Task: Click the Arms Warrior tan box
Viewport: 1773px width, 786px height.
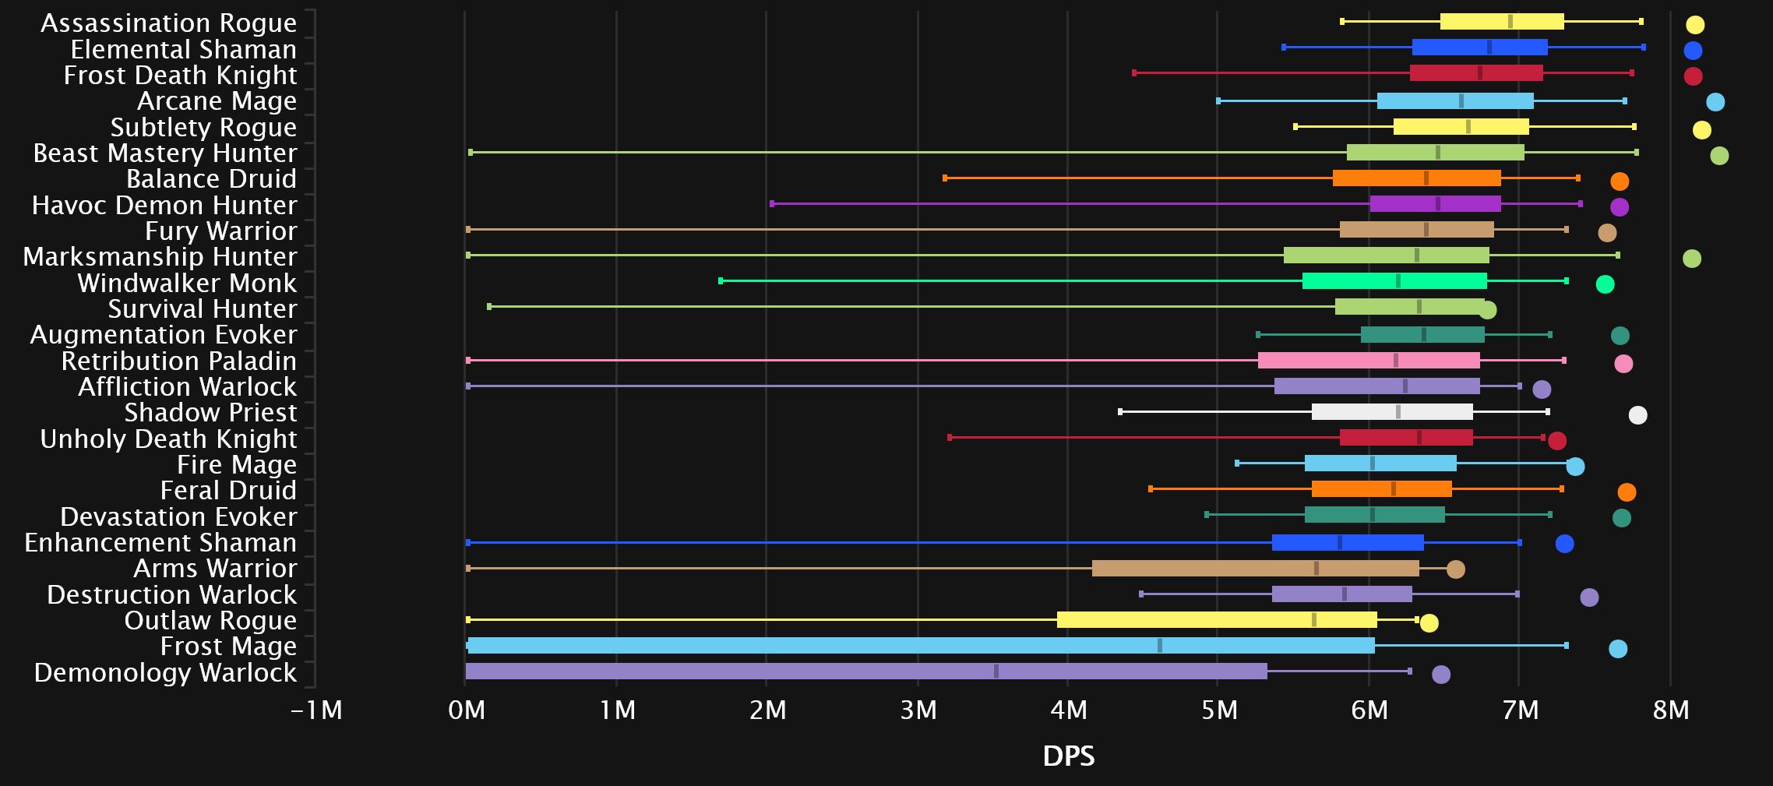Action: (x=1254, y=569)
